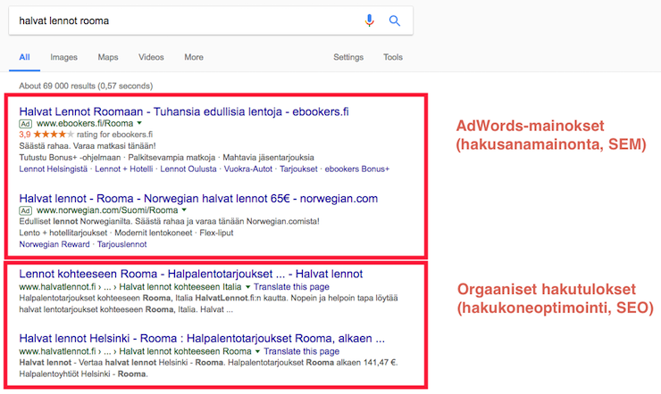The width and height of the screenshot is (661, 394).
Task: Click the URL text 'www.norwegian.com/Suomi/Rooma'
Action: [x=107, y=209]
